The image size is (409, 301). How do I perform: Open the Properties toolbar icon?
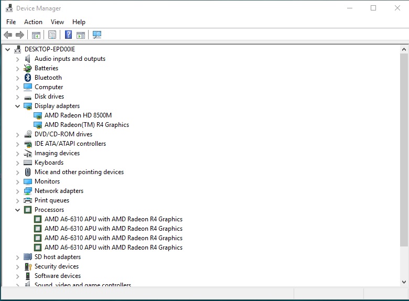click(x=52, y=35)
